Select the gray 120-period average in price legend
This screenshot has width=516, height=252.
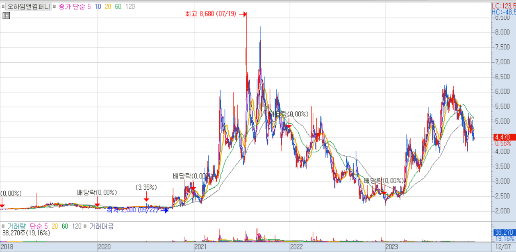[130, 7]
